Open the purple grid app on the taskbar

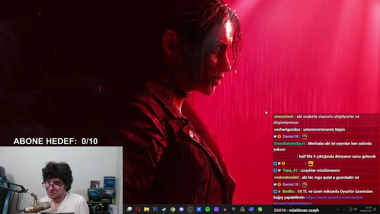(216, 209)
